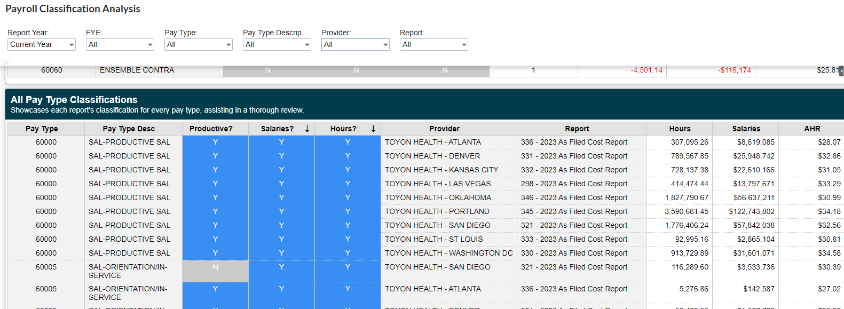The width and height of the screenshot is (844, 309).
Task: Click the 307,095.26 hours value
Action: click(690, 142)
